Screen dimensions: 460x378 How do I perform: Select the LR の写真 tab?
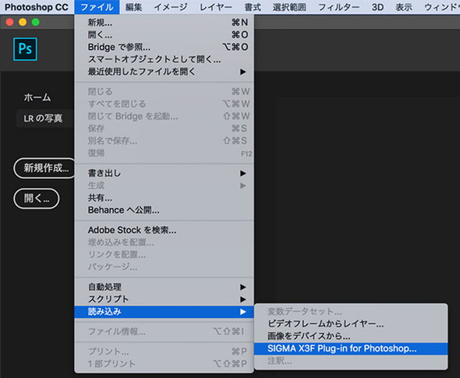click(43, 118)
